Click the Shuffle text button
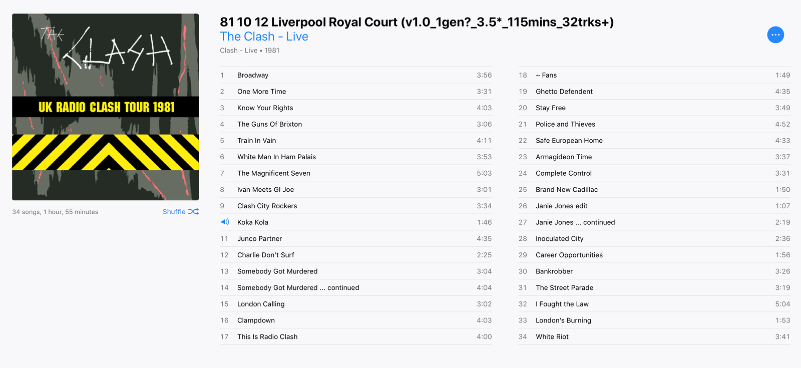Screen dimensions: 801x368 [174, 212]
